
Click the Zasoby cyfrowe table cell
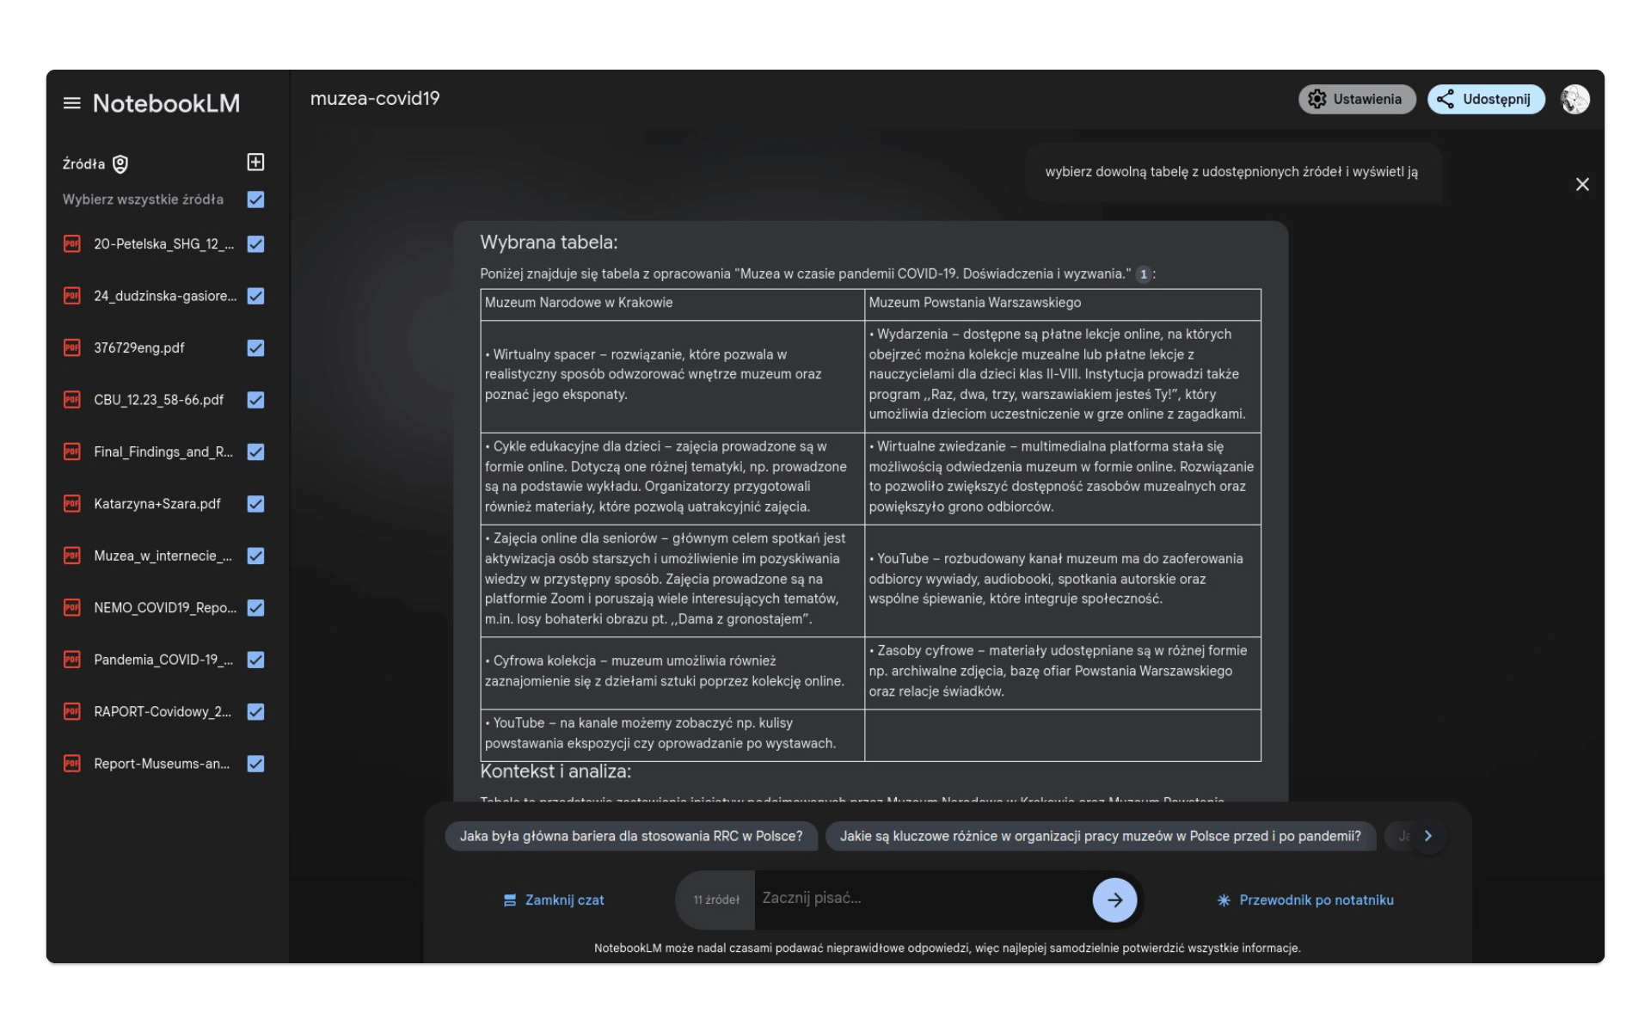[x=1063, y=672]
